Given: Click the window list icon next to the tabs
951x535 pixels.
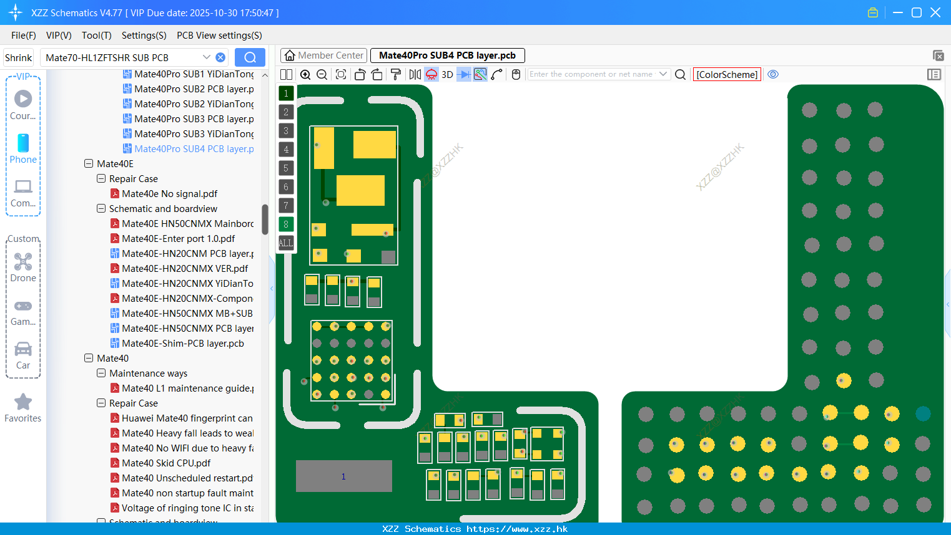Looking at the screenshot, I should click(938, 55).
